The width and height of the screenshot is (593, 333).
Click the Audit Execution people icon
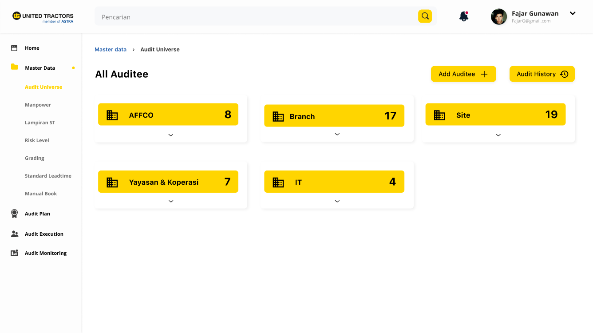pos(15,234)
